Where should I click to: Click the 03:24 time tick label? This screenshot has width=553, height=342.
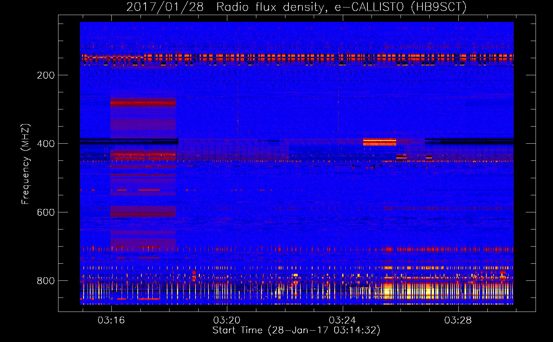pyautogui.click(x=342, y=320)
